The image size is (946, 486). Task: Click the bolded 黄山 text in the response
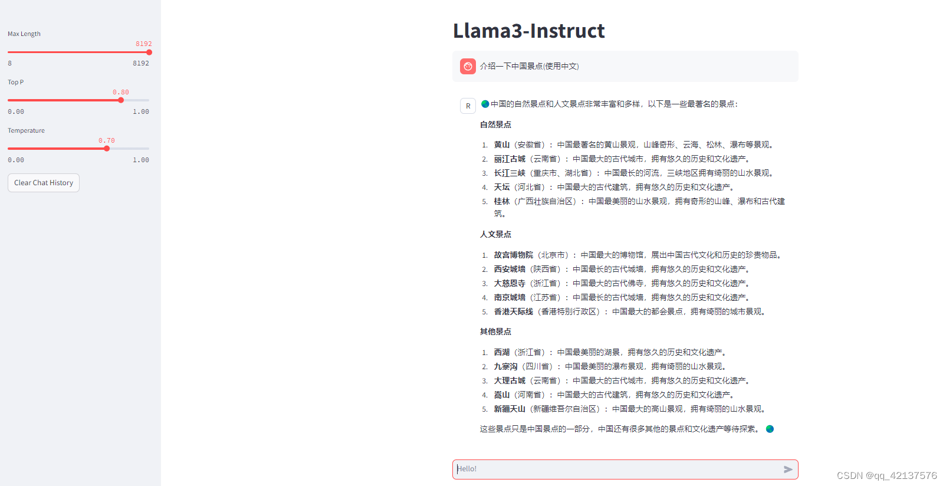(x=501, y=145)
